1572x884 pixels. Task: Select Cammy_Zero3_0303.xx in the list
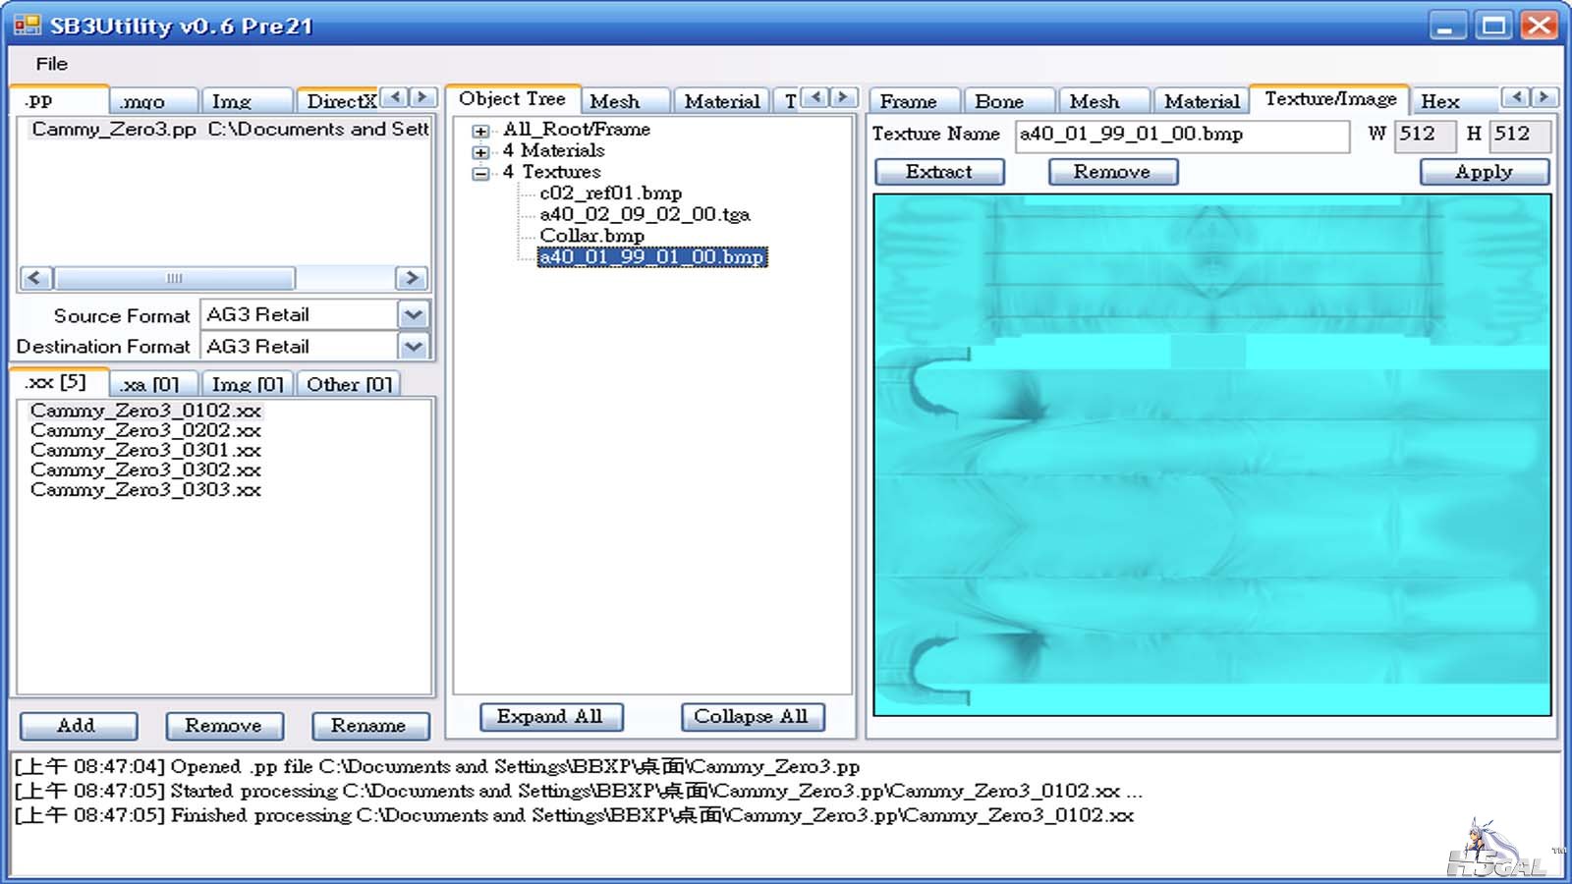pyautogui.click(x=145, y=489)
